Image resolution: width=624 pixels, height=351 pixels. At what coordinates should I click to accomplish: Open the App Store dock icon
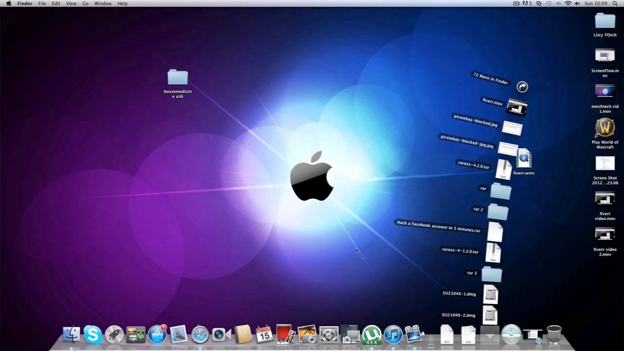(x=157, y=334)
